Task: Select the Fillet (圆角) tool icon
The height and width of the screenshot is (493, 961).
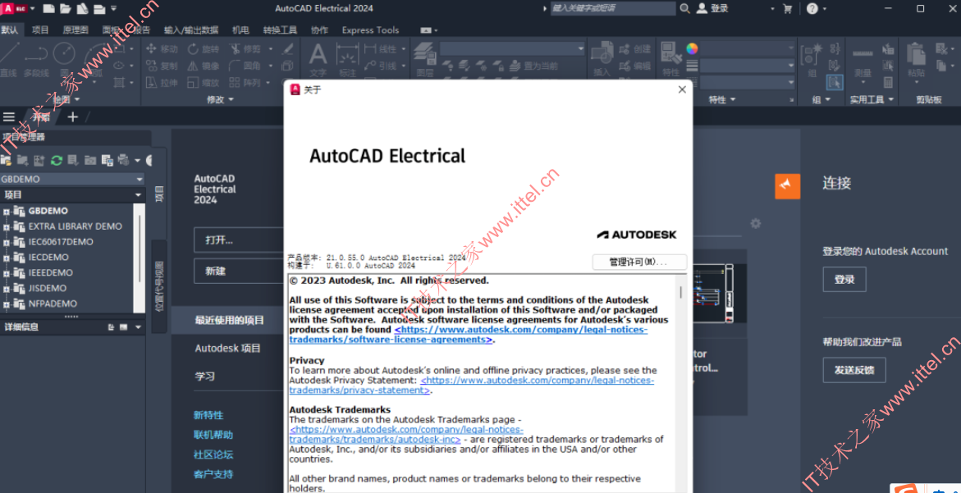Action: pos(235,66)
